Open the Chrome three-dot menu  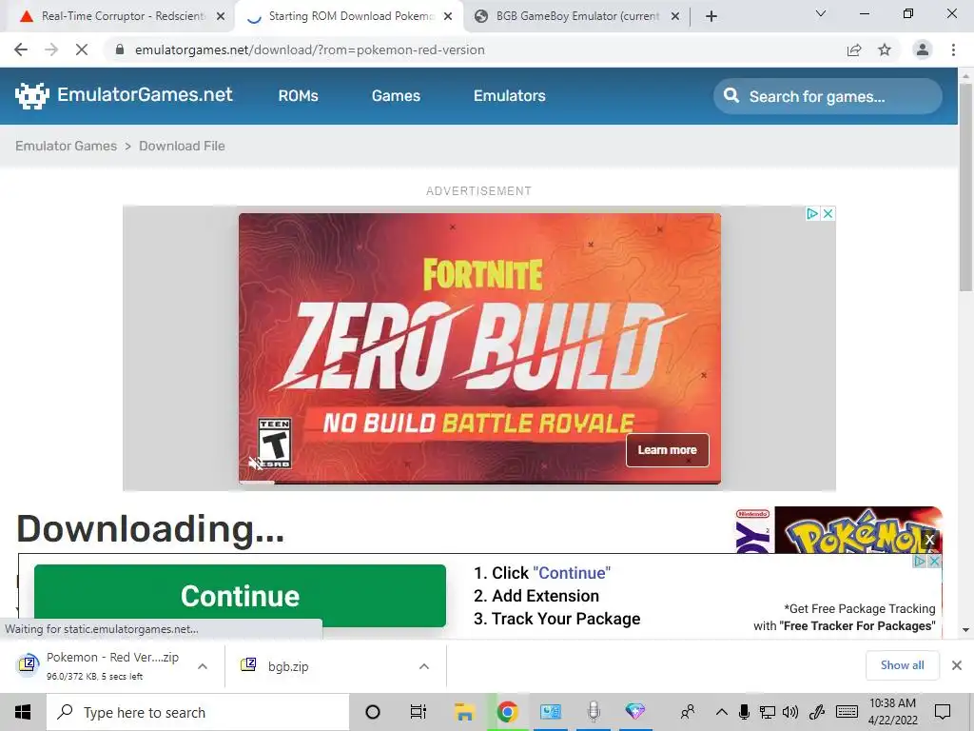coord(953,49)
